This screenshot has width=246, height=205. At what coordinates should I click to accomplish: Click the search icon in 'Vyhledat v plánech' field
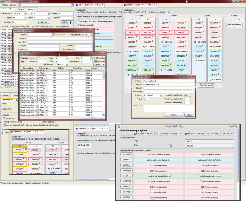20,5
